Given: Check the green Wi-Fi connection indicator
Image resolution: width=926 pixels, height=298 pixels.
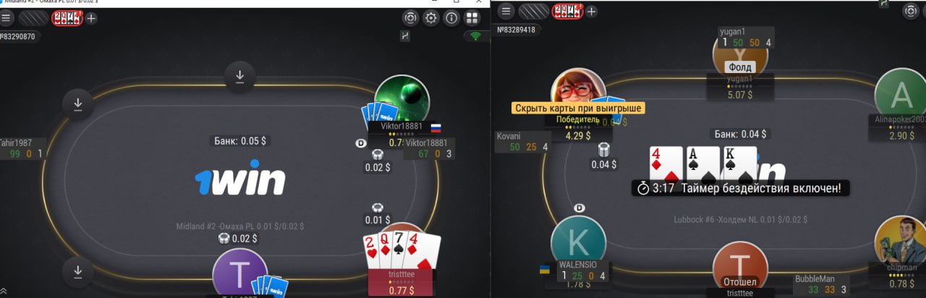Looking at the screenshot, I should [475, 35].
